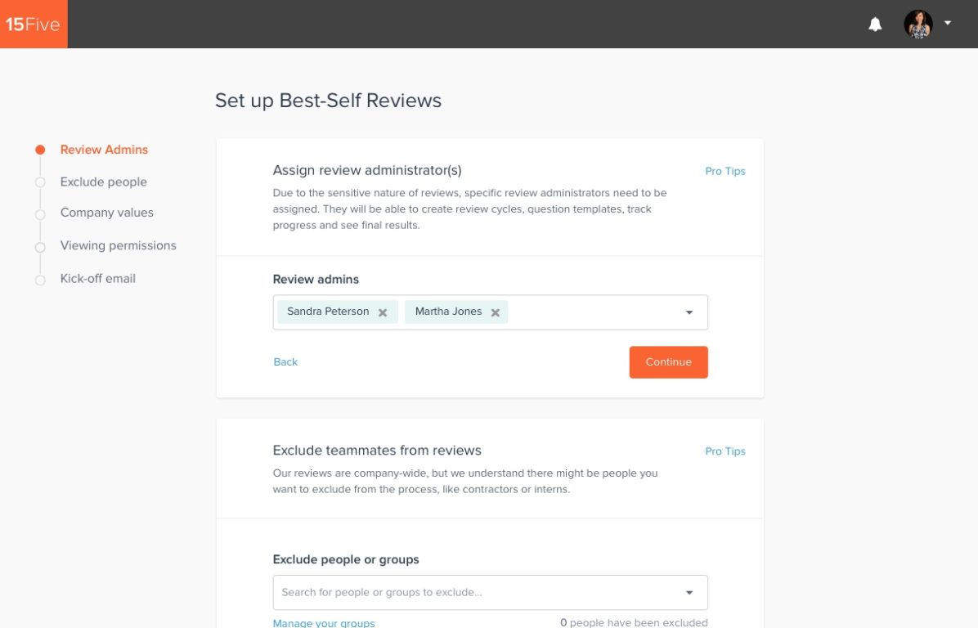The width and height of the screenshot is (978, 628).
Task: Open the Company values step
Action: coord(106,213)
